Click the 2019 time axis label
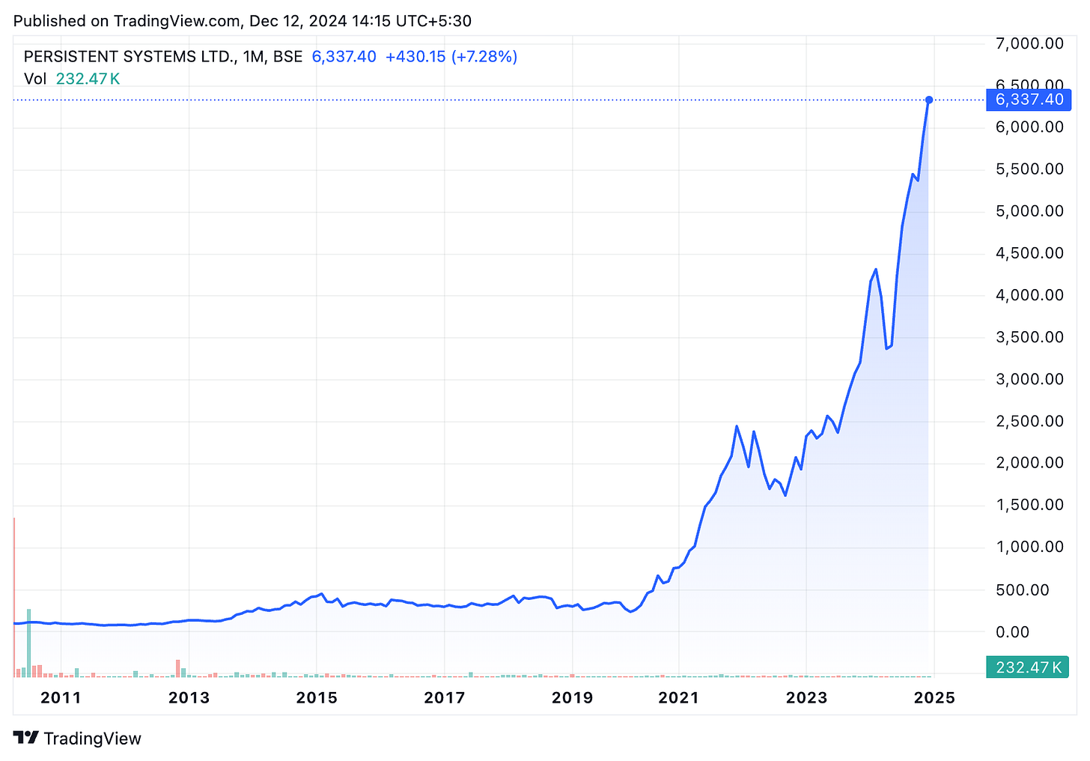Image resolution: width=1090 pixels, height=761 pixels. [x=572, y=698]
